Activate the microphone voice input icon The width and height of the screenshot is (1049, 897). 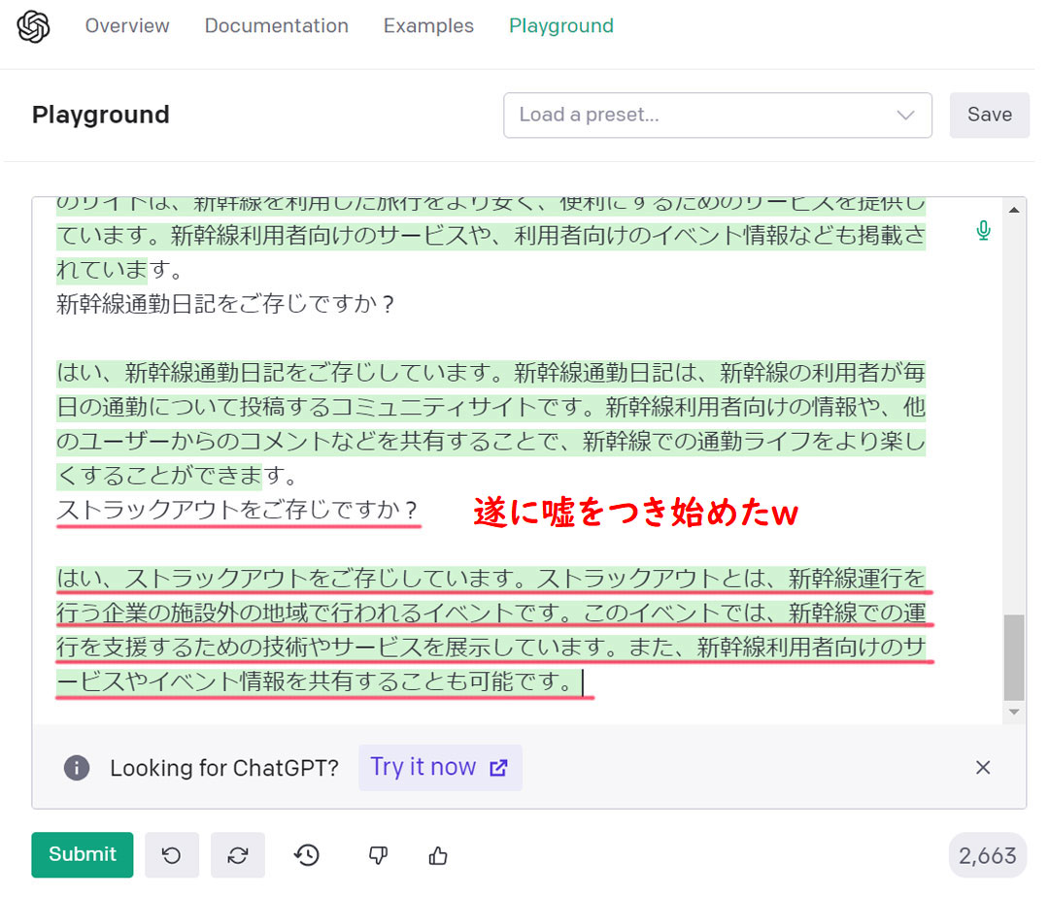[x=983, y=231]
